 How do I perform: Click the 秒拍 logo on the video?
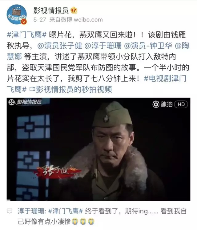[x=163, y=104]
